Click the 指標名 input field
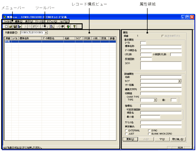Viewport: 196px width, 151px height. click(x=161, y=106)
